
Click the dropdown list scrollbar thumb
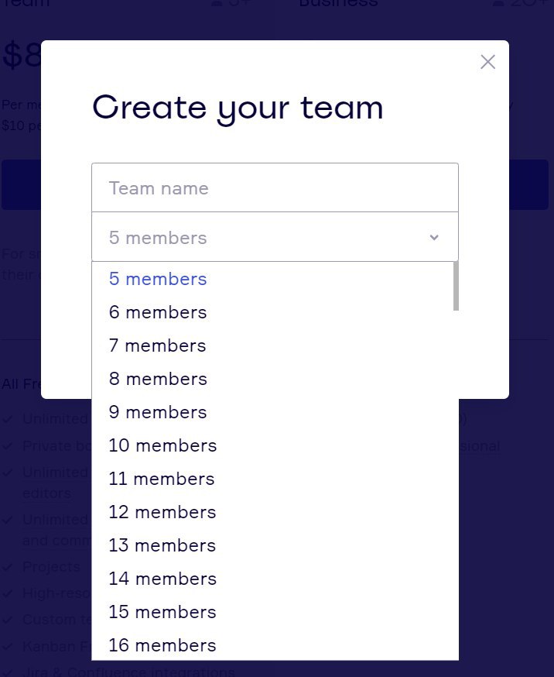pyautogui.click(x=456, y=285)
